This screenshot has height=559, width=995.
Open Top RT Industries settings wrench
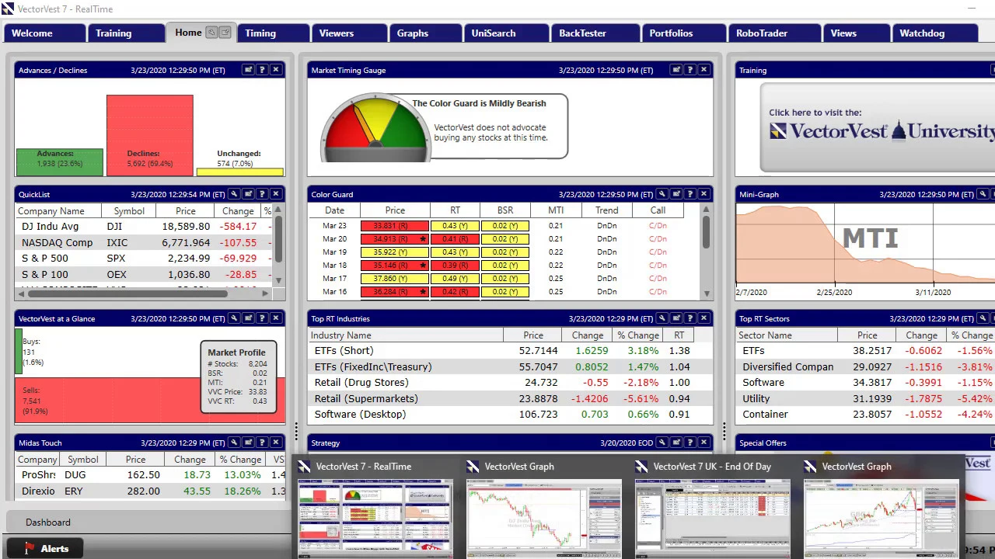coord(662,318)
